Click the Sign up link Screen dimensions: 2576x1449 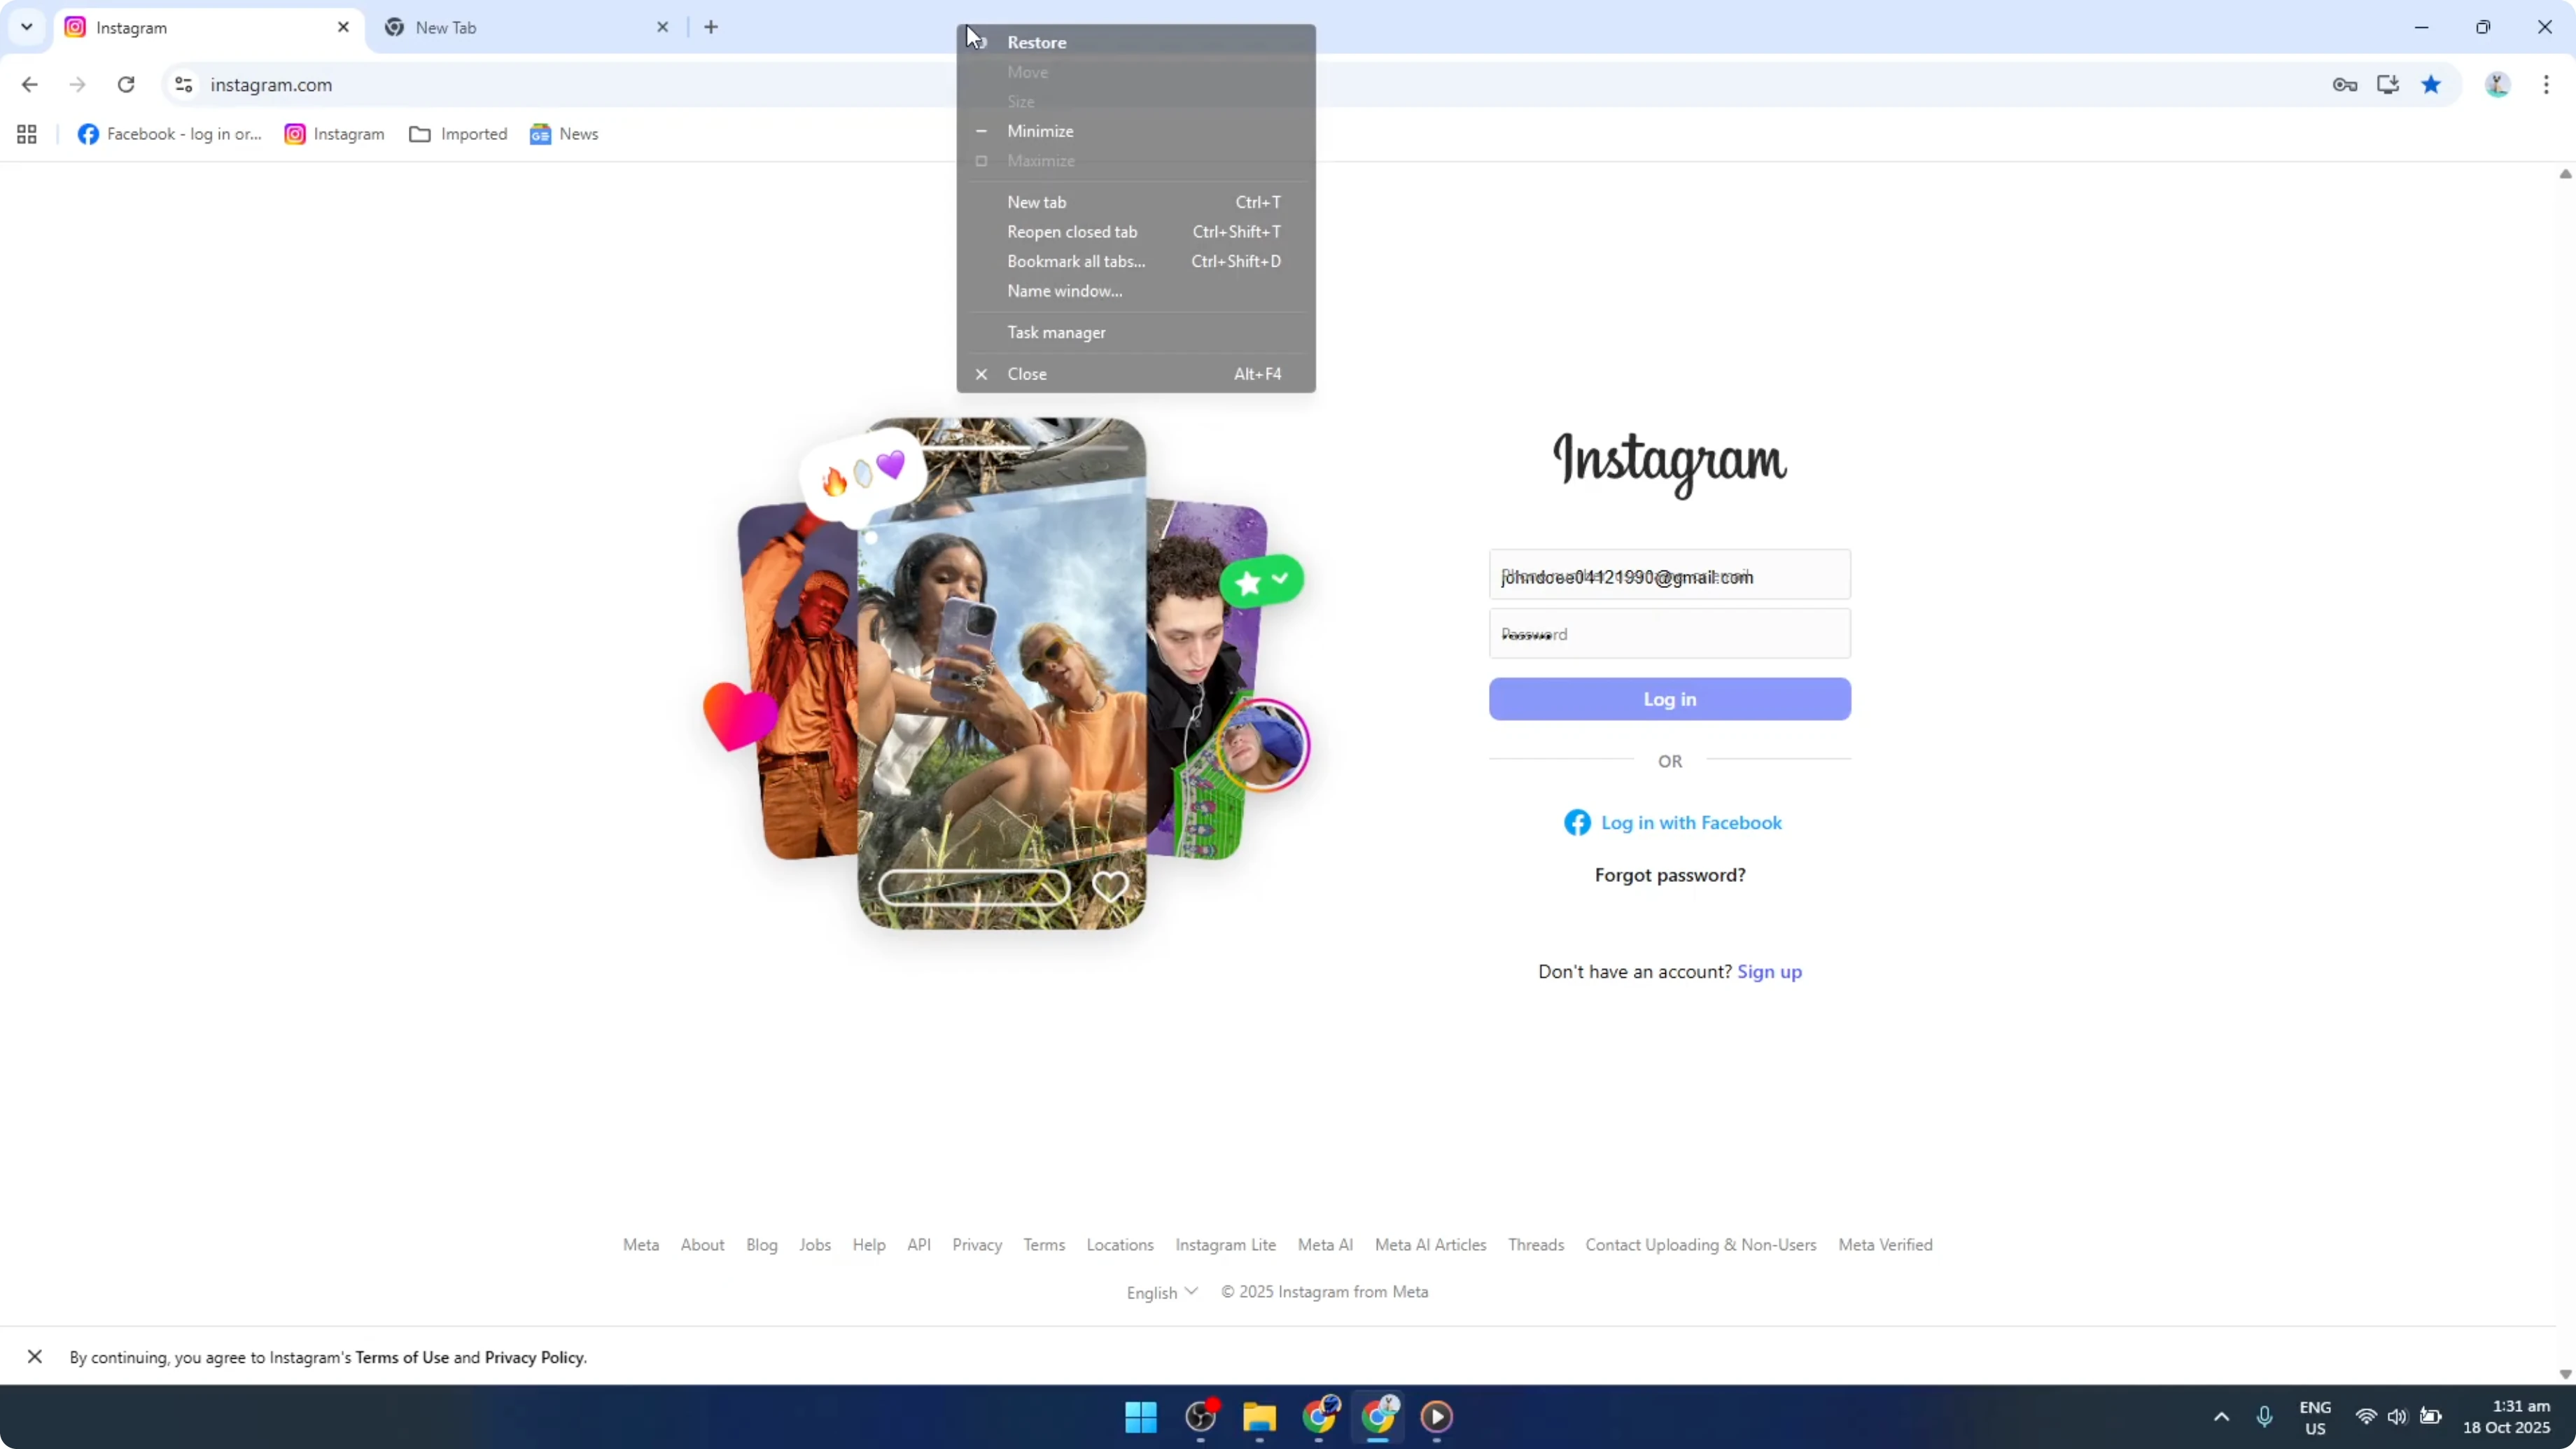click(1769, 972)
